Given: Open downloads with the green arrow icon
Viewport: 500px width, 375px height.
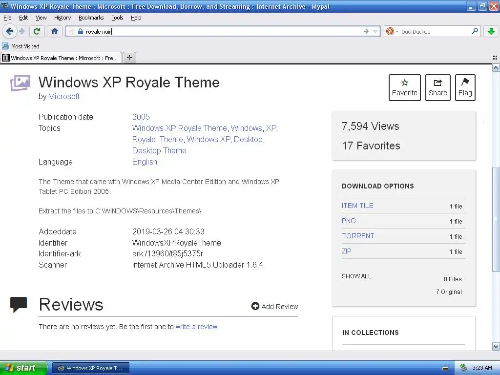Looking at the screenshot, I should pos(491,31).
